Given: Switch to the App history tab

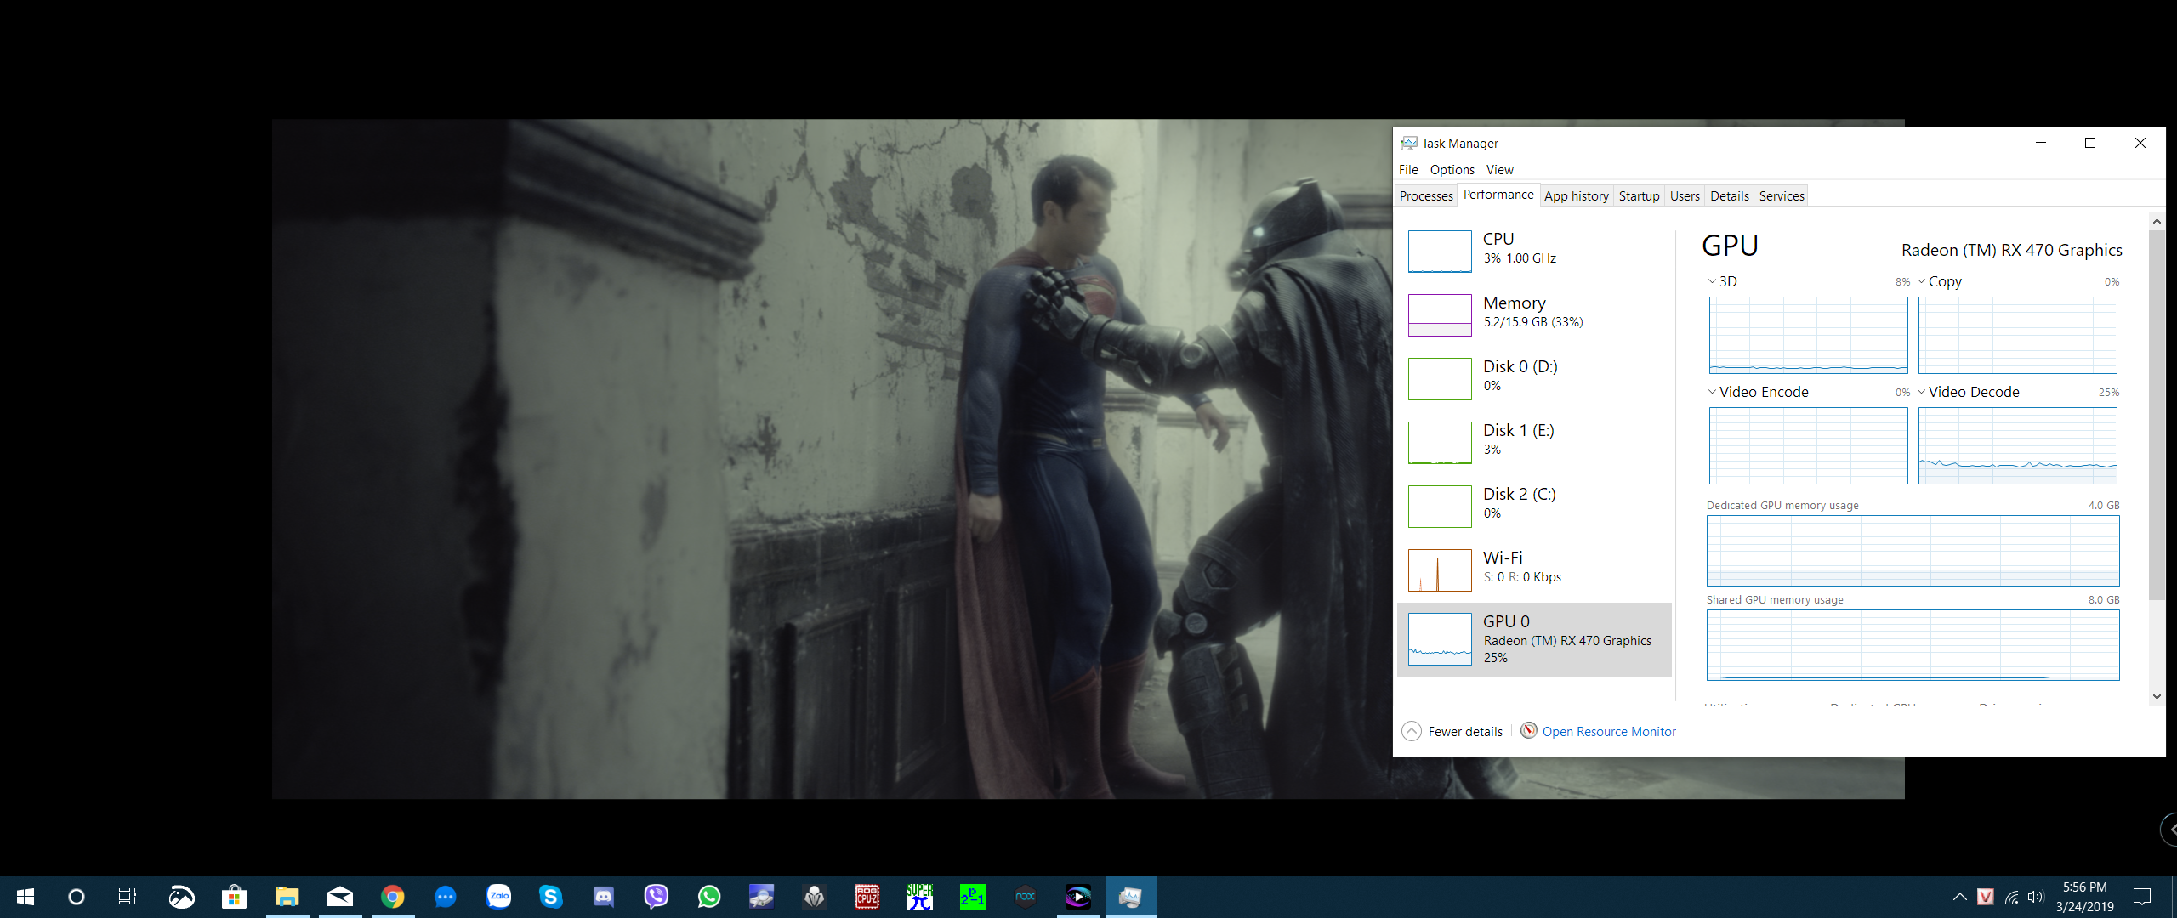Looking at the screenshot, I should pyautogui.click(x=1577, y=196).
